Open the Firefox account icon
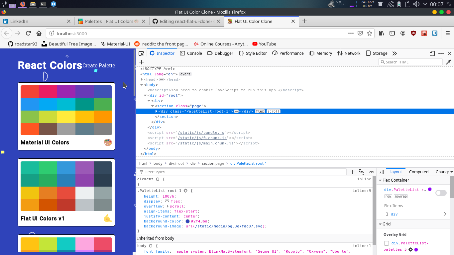The image size is (454, 255). coord(403,33)
